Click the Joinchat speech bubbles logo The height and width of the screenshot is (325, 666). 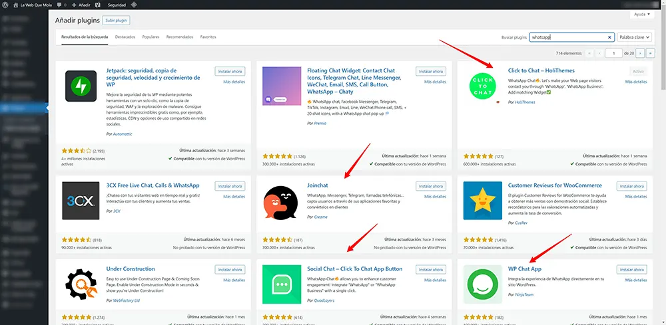[x=282, y=204]
